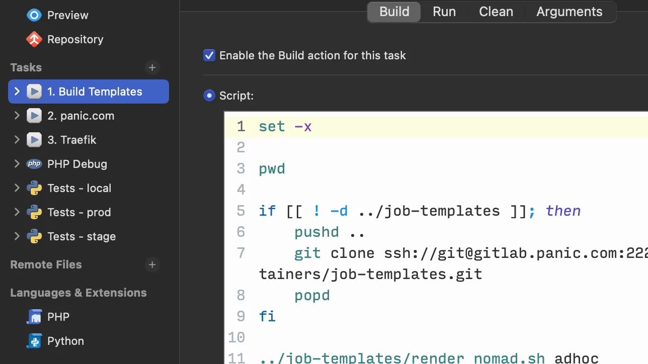Expand the Tests - prod task

point(17,212)
